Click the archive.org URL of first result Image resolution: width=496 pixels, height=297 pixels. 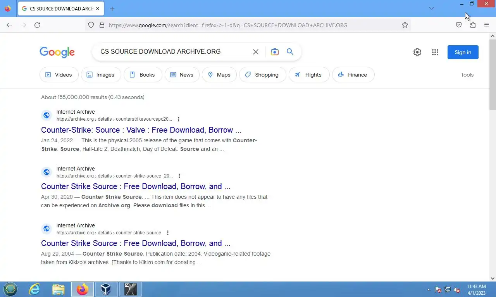point(114,119)
